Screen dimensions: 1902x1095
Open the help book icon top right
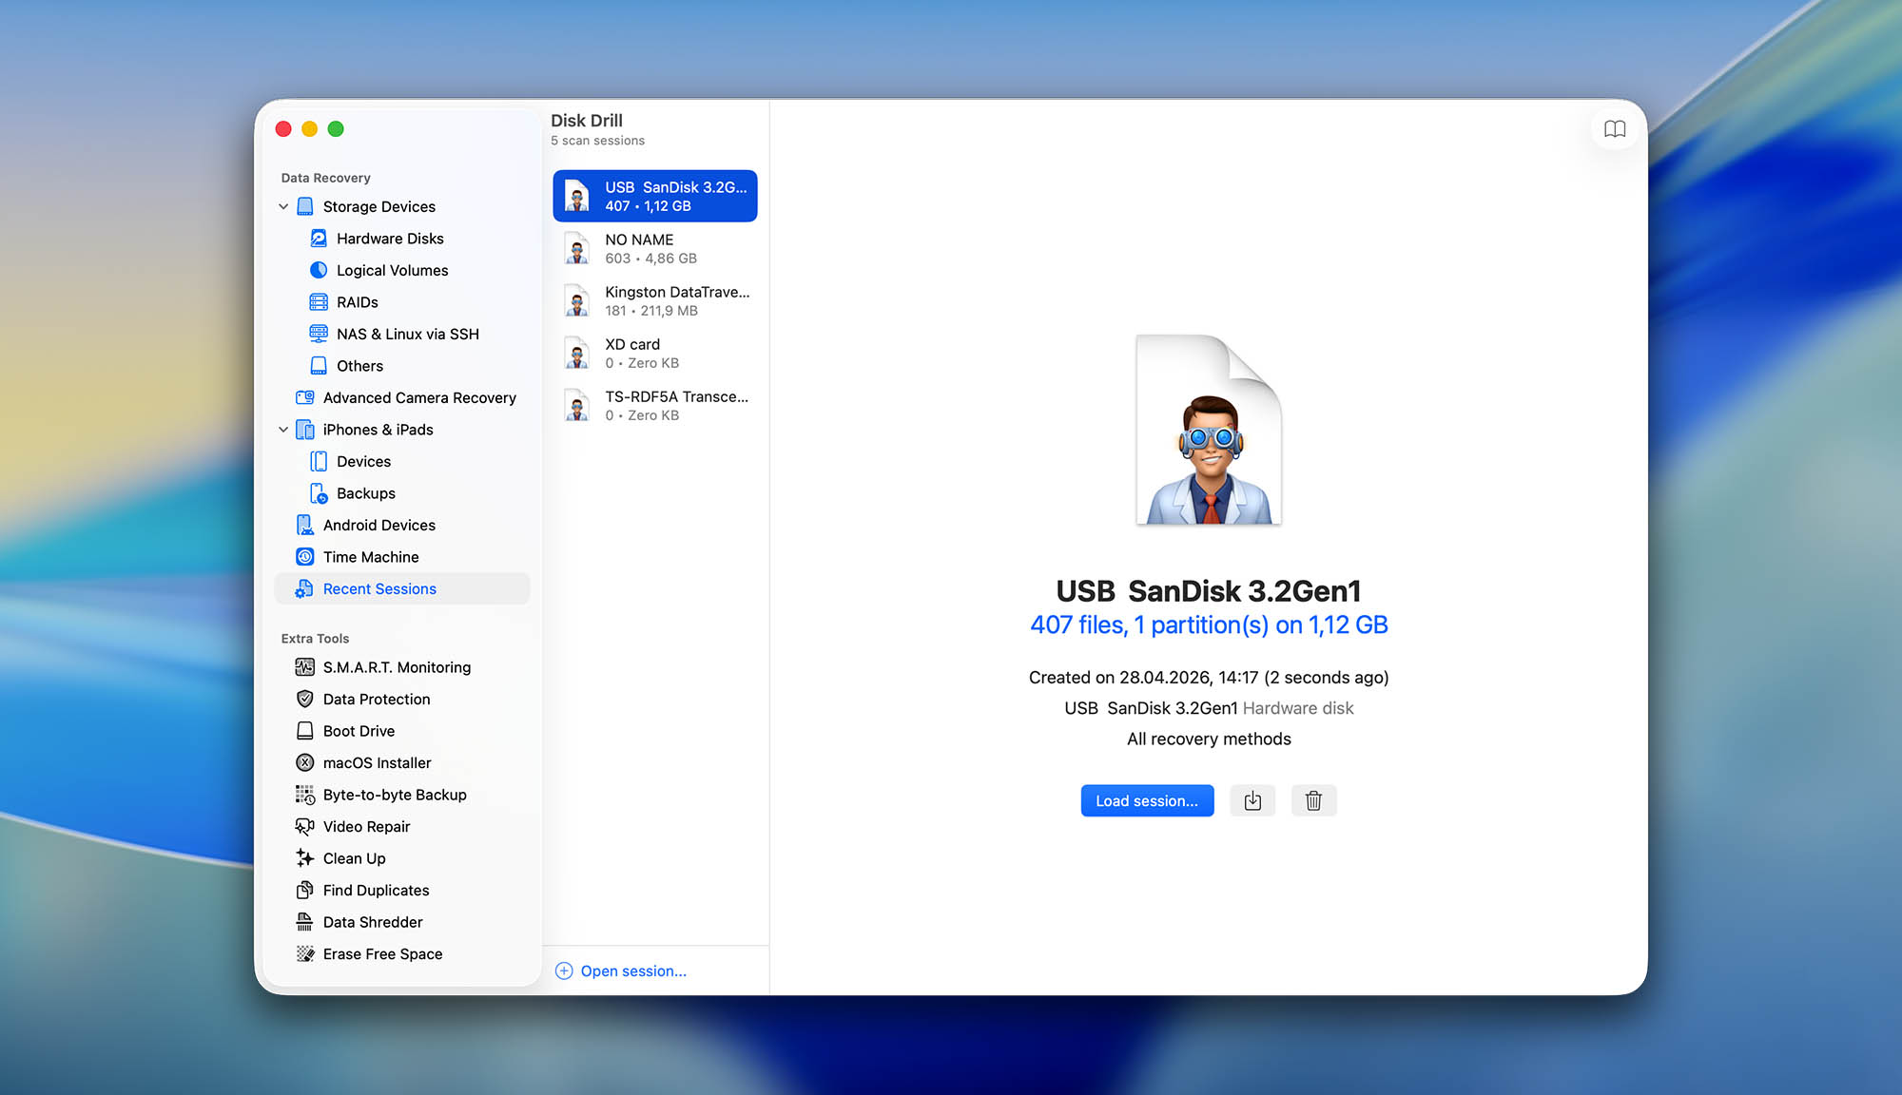(1615, 129)
